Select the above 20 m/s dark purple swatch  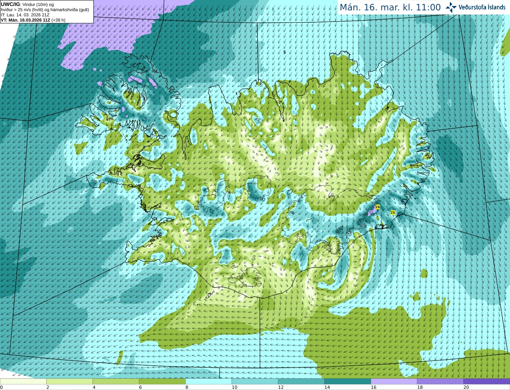coord(486,382)
